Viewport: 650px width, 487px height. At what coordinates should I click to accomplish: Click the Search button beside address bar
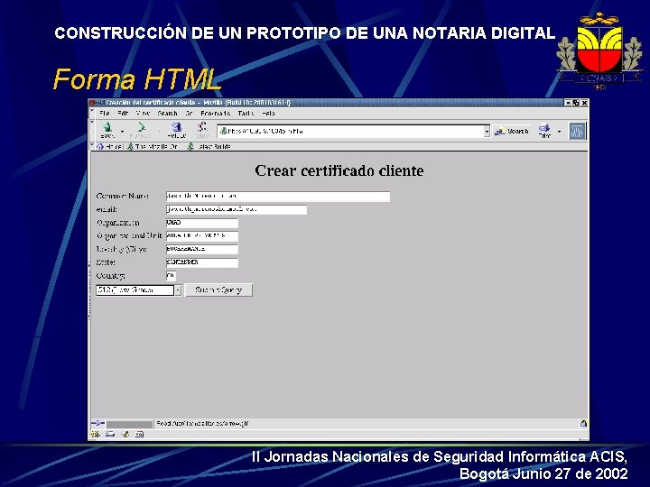(x=512, y=132)
